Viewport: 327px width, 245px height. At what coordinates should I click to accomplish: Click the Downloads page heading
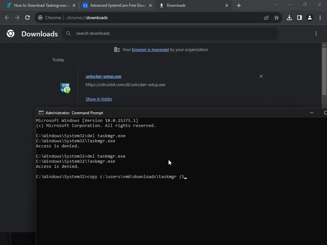[40, 34]
